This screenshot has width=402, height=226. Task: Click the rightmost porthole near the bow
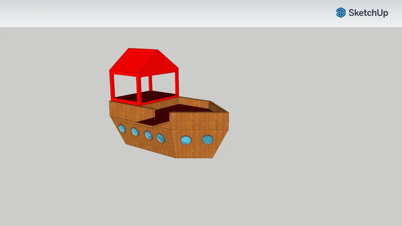[x=208, y=140]
